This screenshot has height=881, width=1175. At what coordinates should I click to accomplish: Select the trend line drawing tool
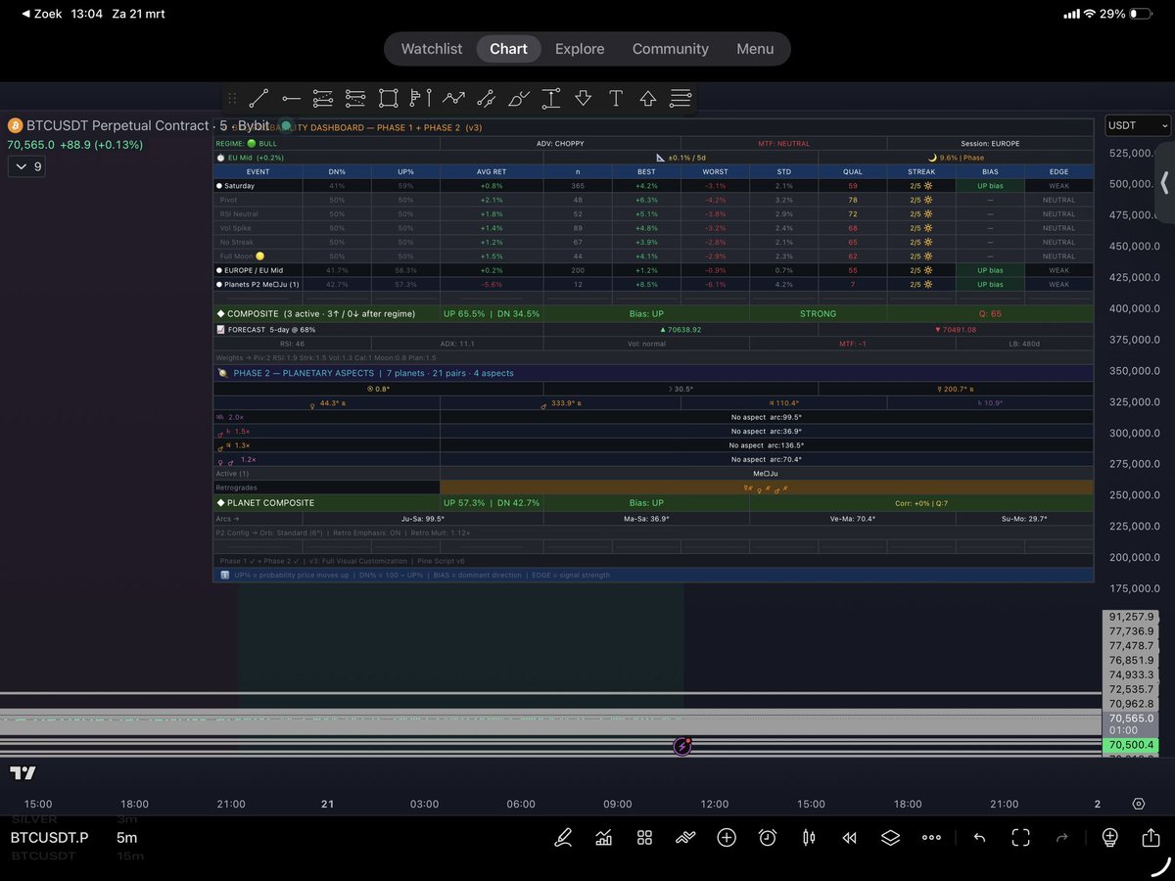[x=258, y=98]
